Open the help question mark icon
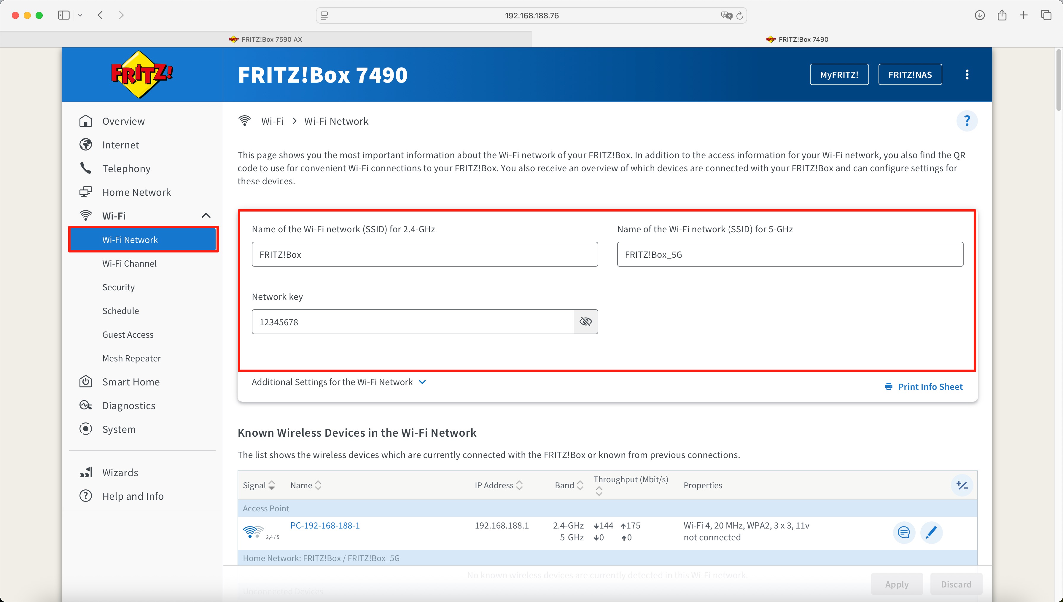 [x=967, y=121]
